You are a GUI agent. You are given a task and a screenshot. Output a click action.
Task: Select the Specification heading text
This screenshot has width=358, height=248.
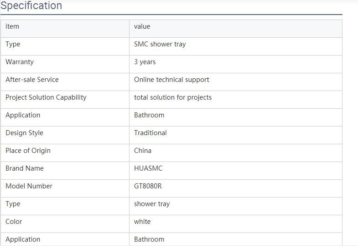pyautogui.click(x=31, y=5)
